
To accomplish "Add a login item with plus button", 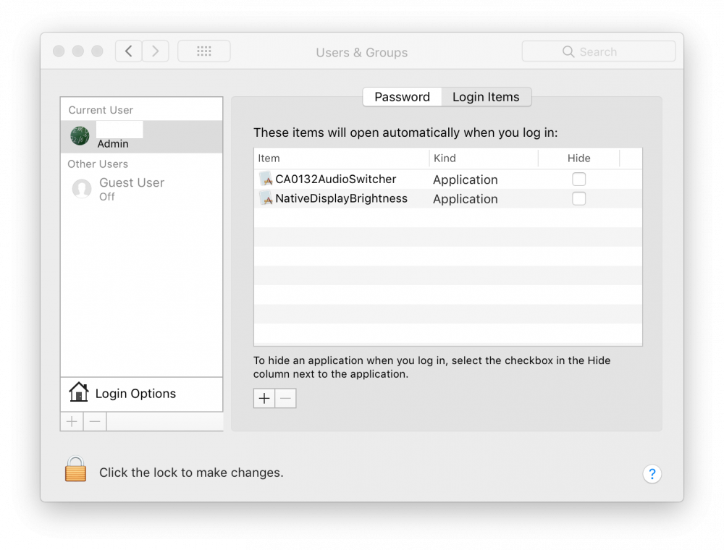I will coord(264,398).
